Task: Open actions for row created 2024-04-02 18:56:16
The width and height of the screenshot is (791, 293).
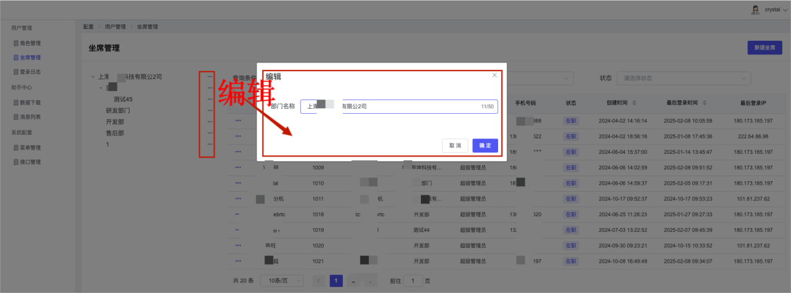Action: click(x=238, y=136)
